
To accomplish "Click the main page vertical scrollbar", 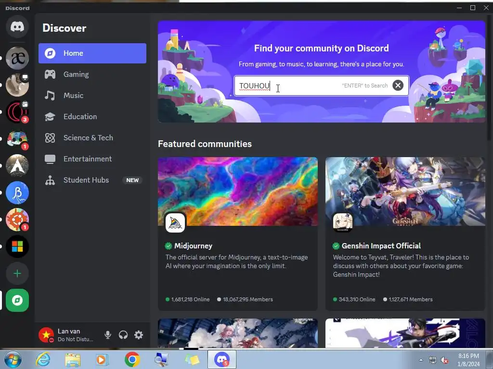I will click(x=490, y=78).
